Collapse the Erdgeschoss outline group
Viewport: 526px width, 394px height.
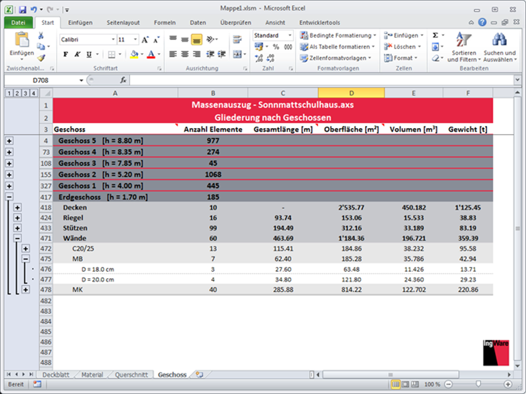pyautogui.click(x=9, y=196)
